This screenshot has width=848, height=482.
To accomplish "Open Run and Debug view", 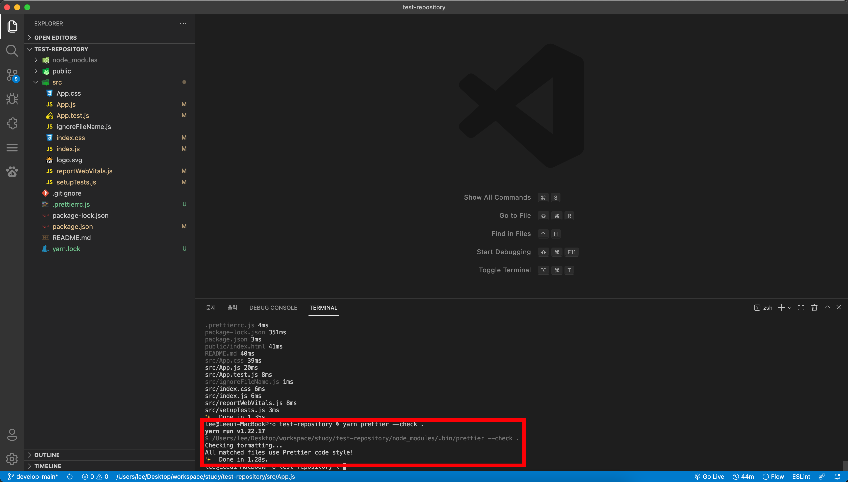I will coord(12,99).
